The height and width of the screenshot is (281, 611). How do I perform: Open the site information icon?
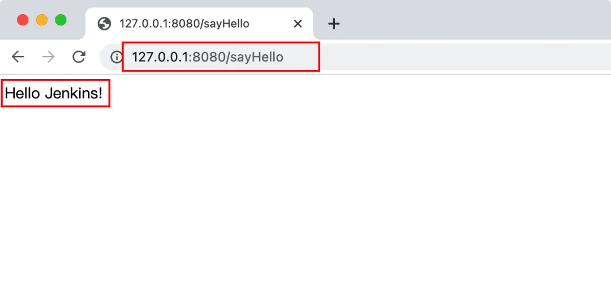tap(116, 58)
